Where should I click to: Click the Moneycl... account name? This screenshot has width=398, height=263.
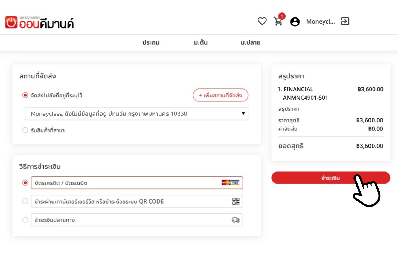[x=320, y=22]
